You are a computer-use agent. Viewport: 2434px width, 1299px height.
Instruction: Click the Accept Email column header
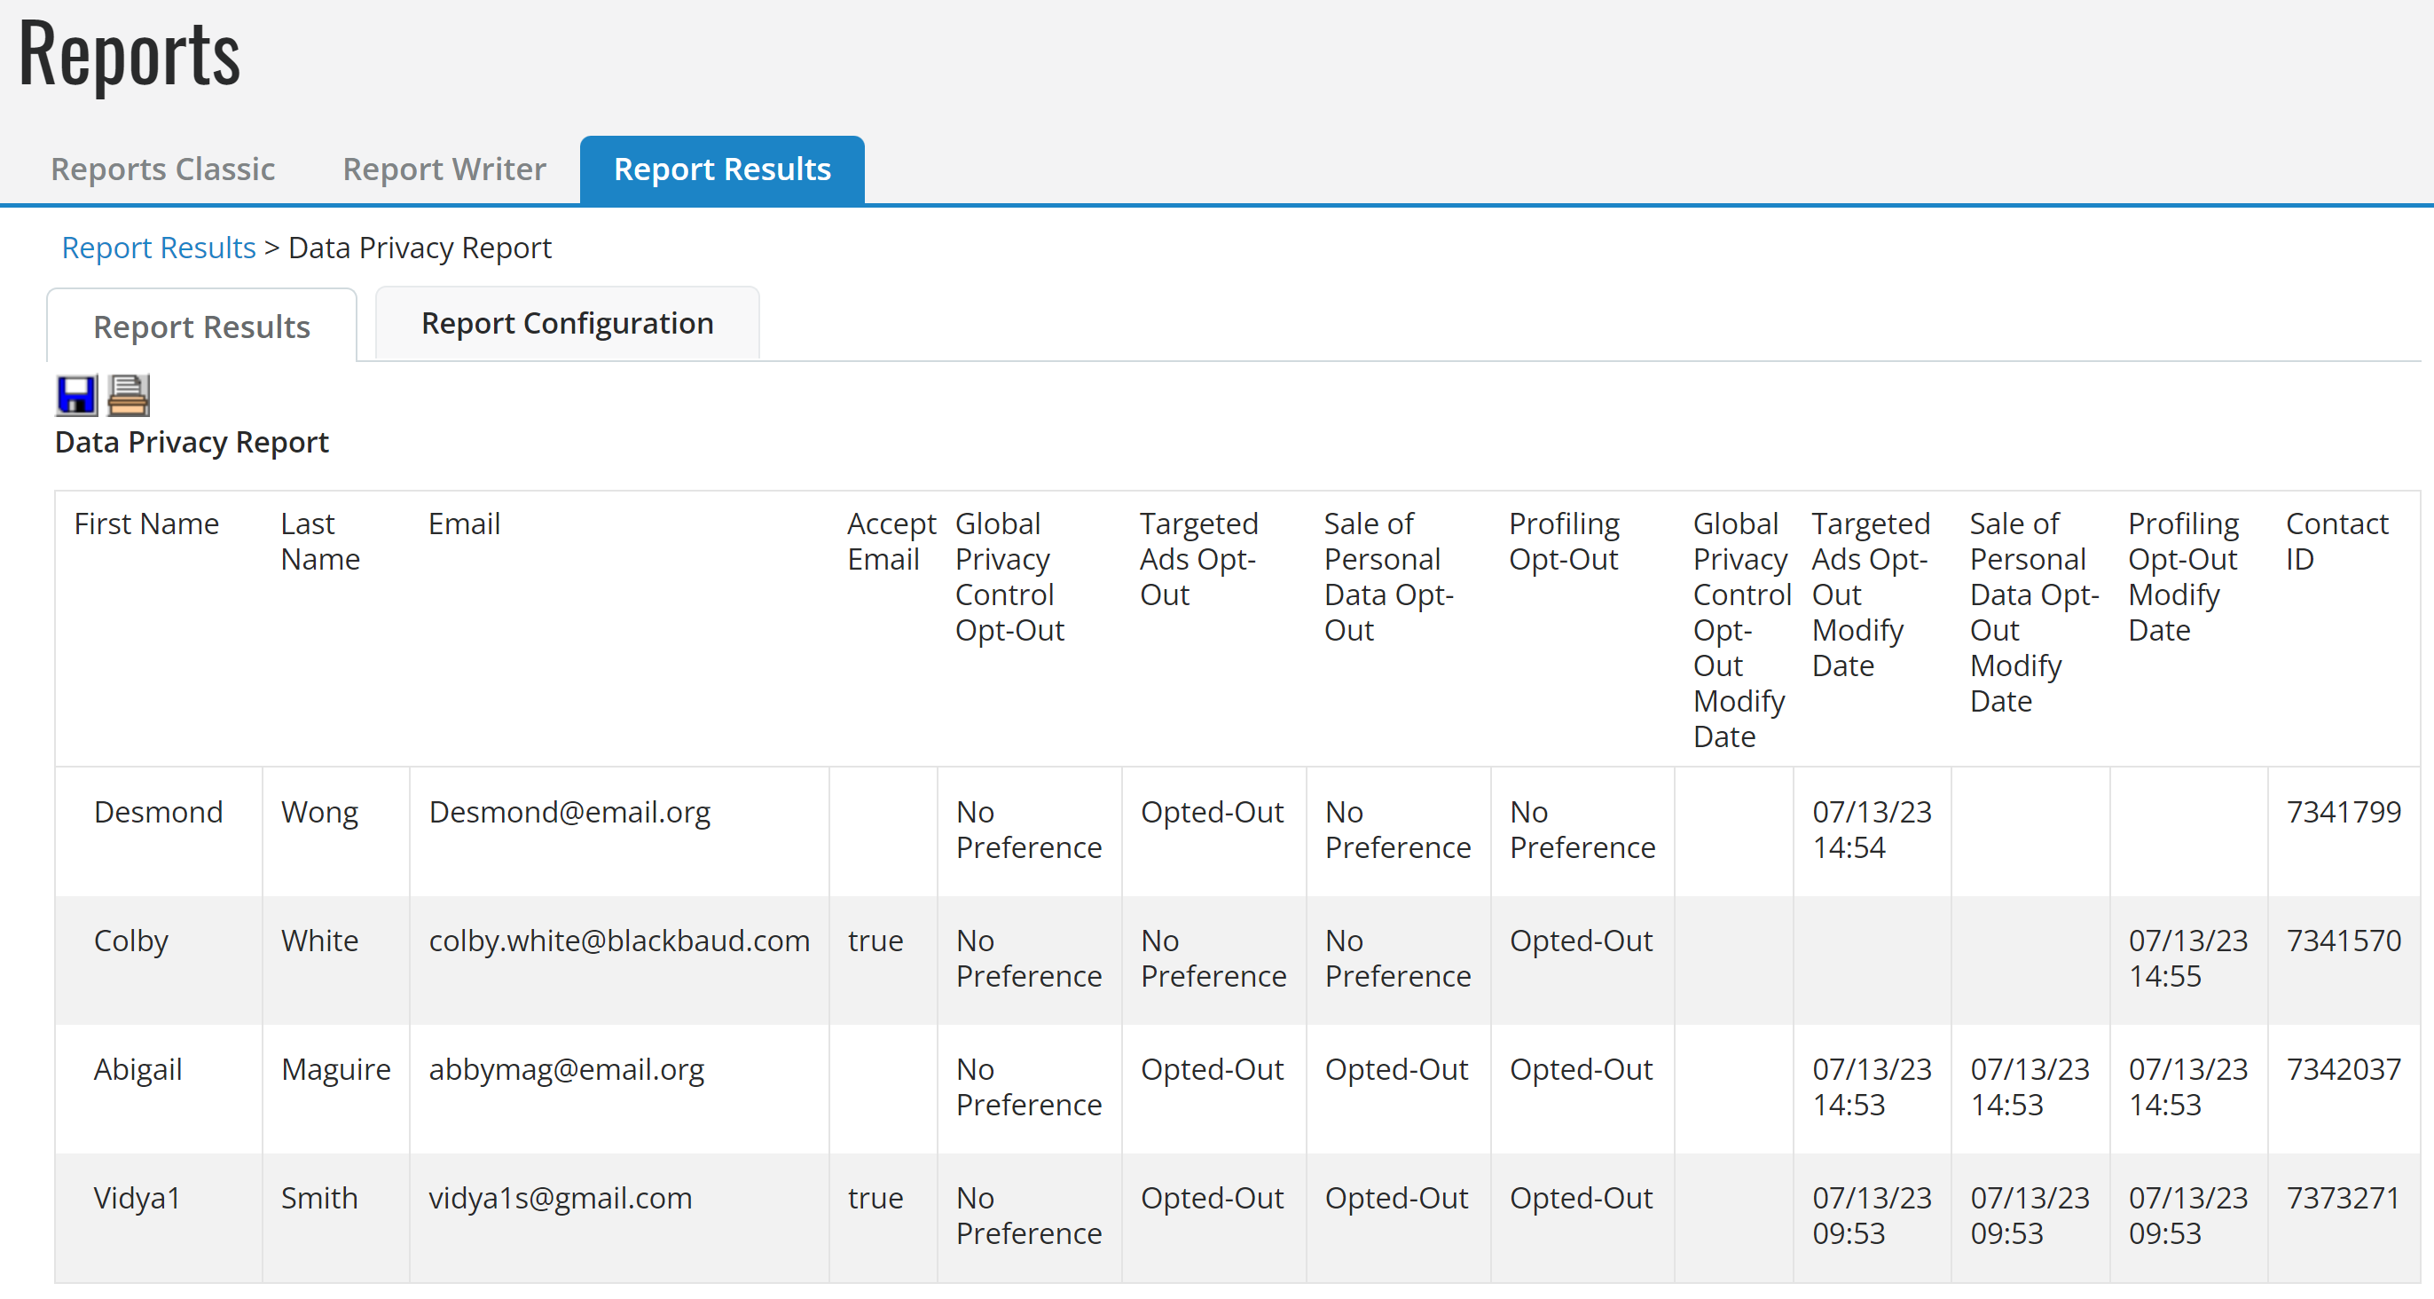tap(891, 540)
